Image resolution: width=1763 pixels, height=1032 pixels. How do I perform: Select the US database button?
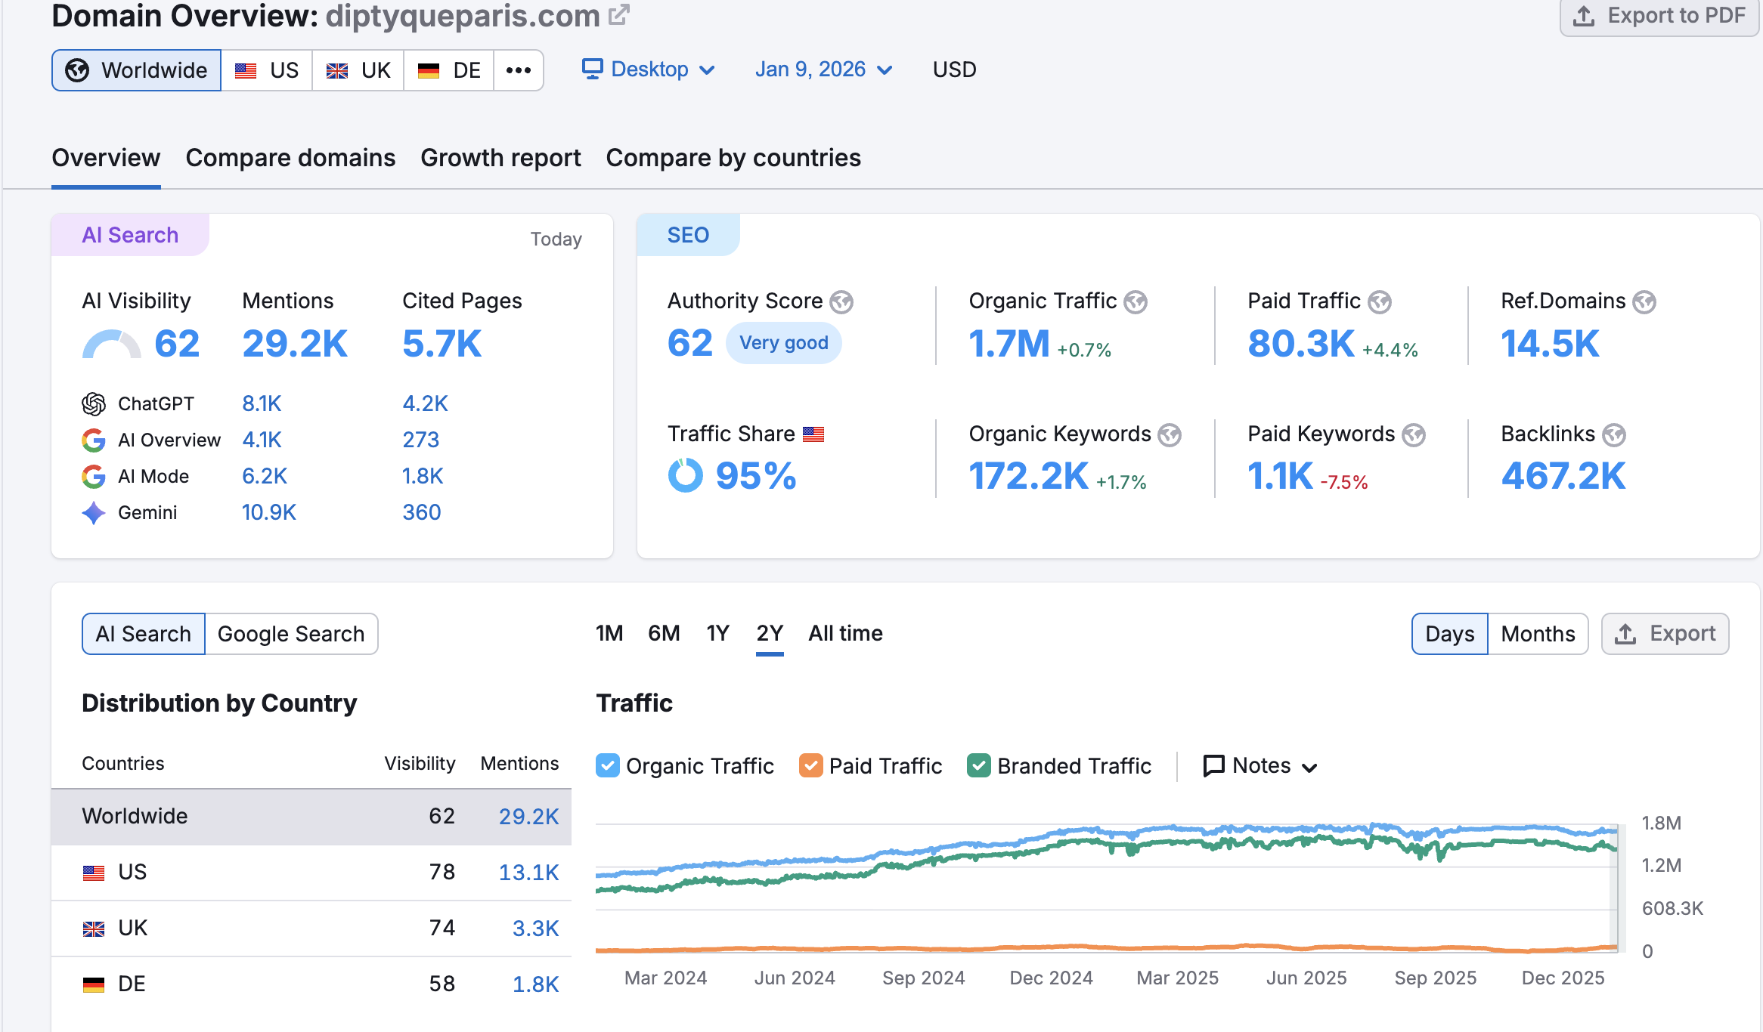coord(267,70)
